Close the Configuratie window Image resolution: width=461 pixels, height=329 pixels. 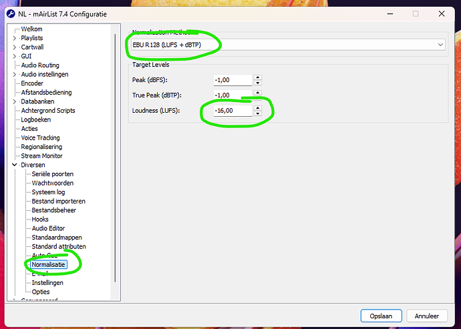click(x=442, y=14)
